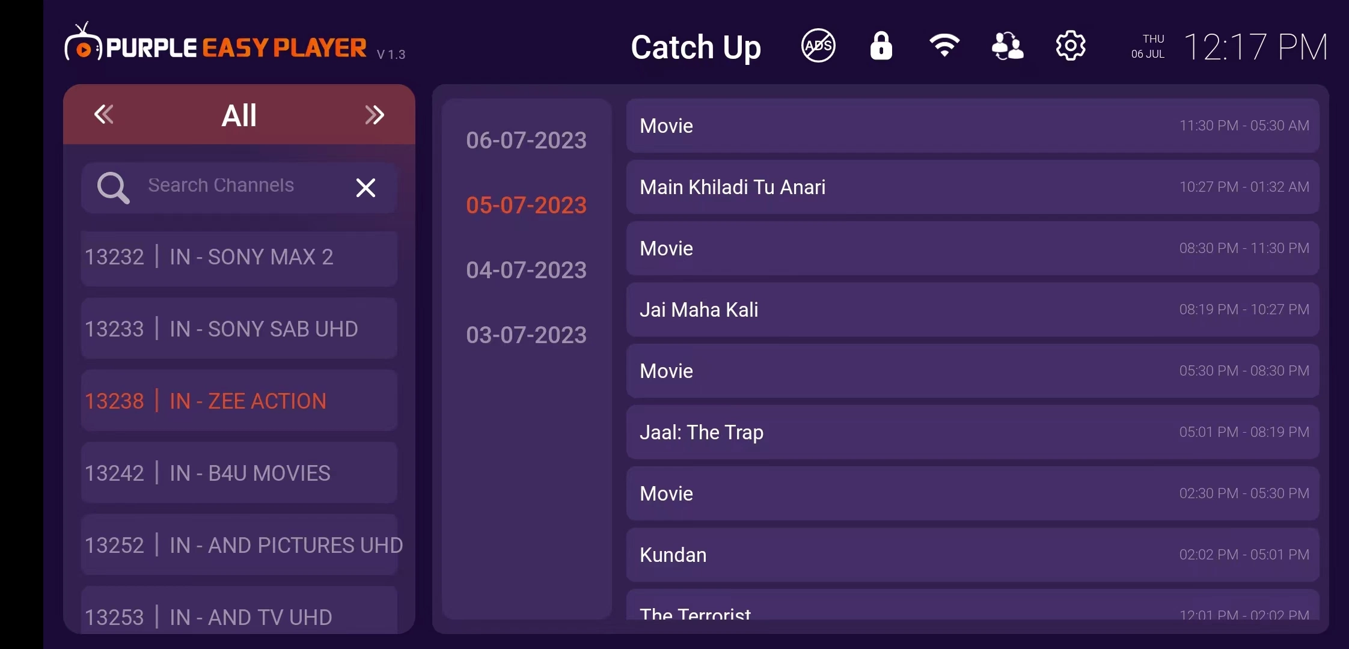
Task: Click the ads/no-ads toggle icon
Action: [x=818, y=46]
